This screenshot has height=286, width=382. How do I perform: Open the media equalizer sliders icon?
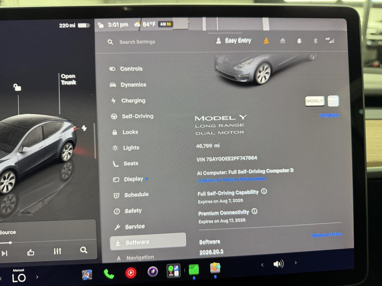point(57,251)
